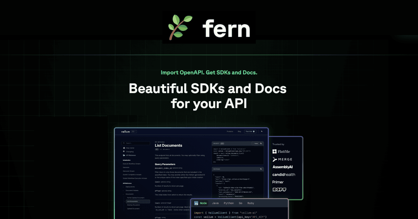Screen dimensions: 418x219
Task: Open the Generate sidebar entry
Action: [126, 168]
